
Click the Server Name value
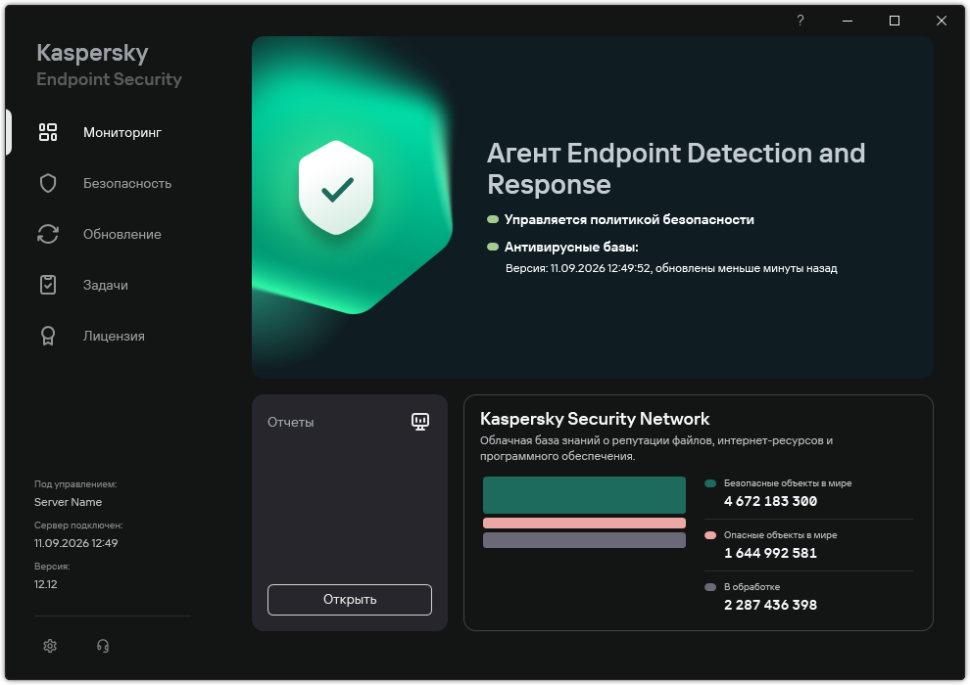(x=68, y=502)
